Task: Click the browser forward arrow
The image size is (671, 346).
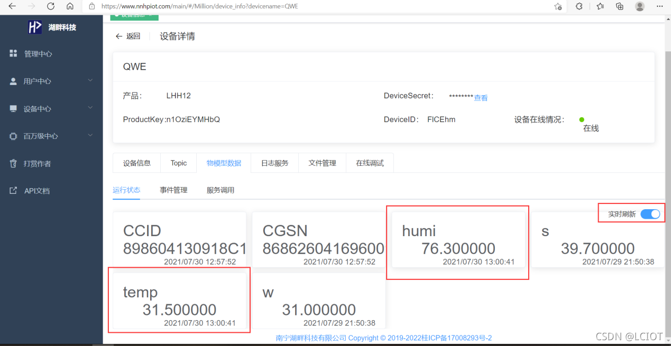Action: (x=31, y=6)
